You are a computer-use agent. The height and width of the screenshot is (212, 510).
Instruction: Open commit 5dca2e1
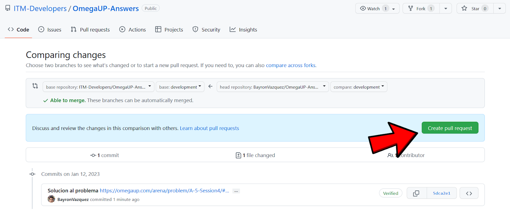pos(441,193)
